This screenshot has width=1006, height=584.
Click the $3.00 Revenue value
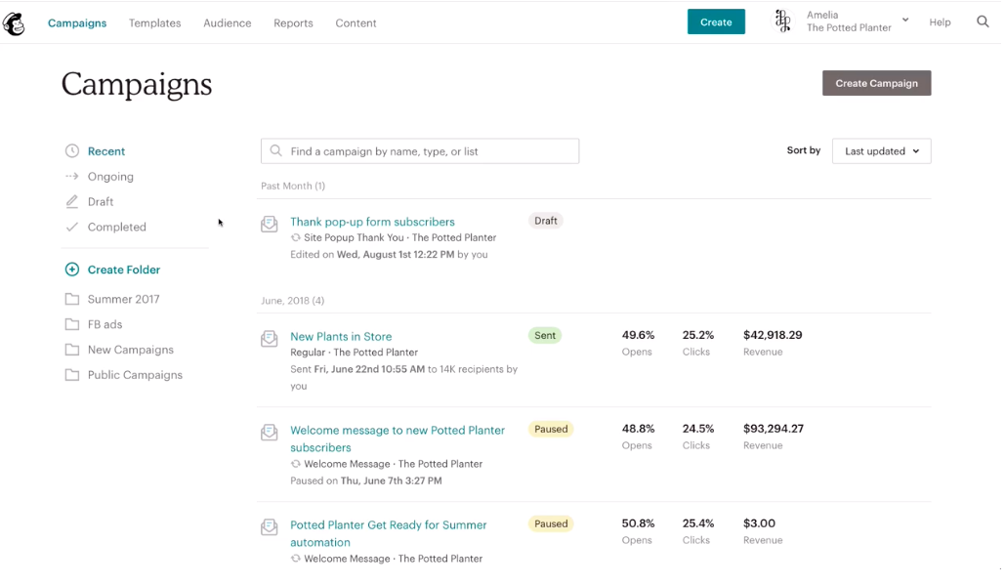click(759, 523)
